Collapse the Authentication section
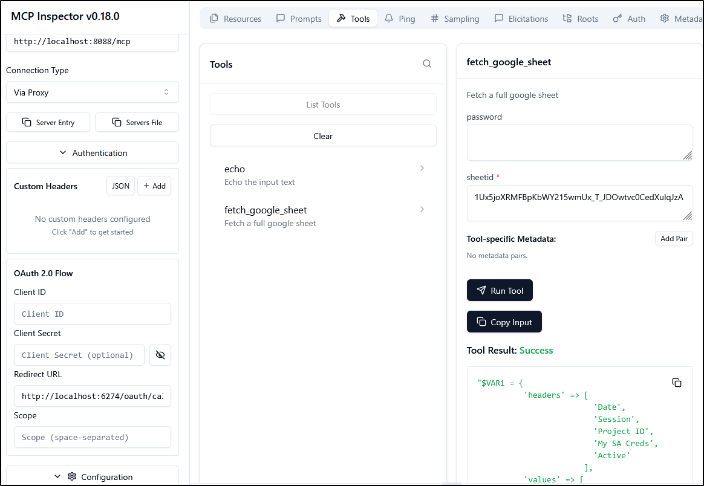This screenshot has width=704, height=486. (x=93, y=153)
